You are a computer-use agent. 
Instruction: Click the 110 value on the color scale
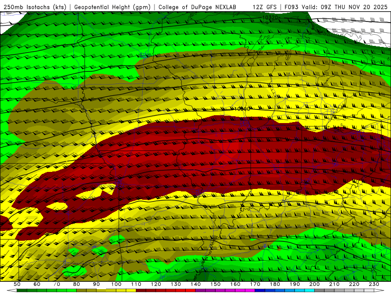(136, 284)
